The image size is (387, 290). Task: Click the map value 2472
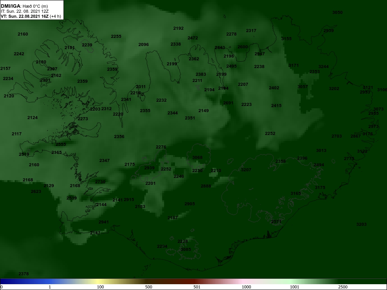click(x=193, y=38)
